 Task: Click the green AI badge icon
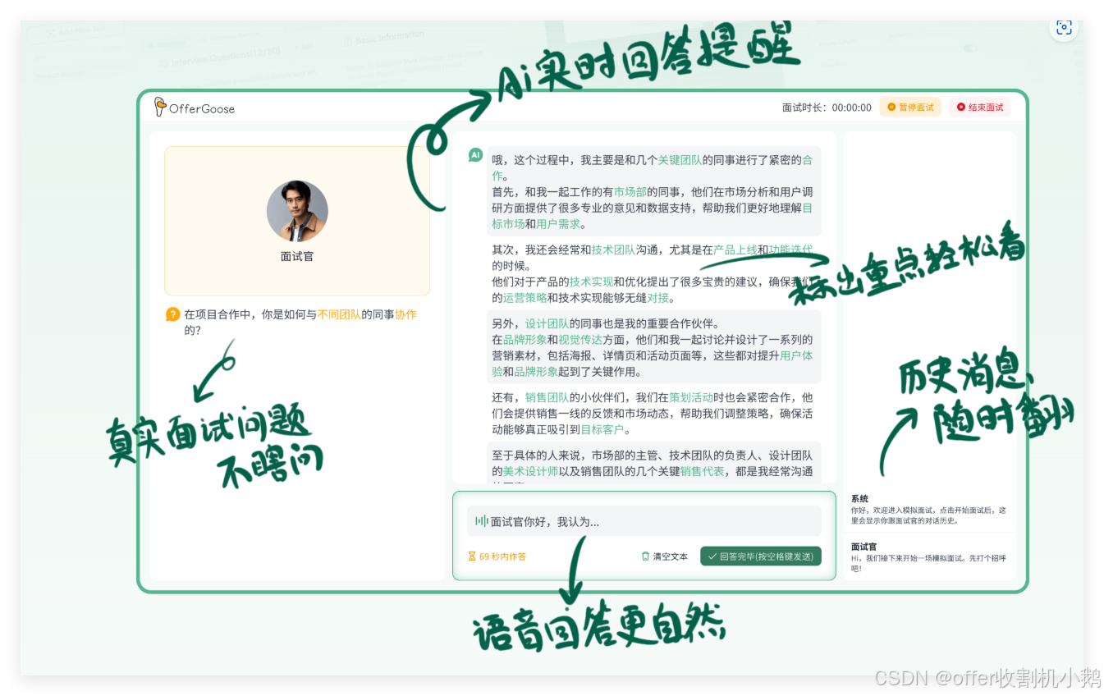(x=475, y=154)
